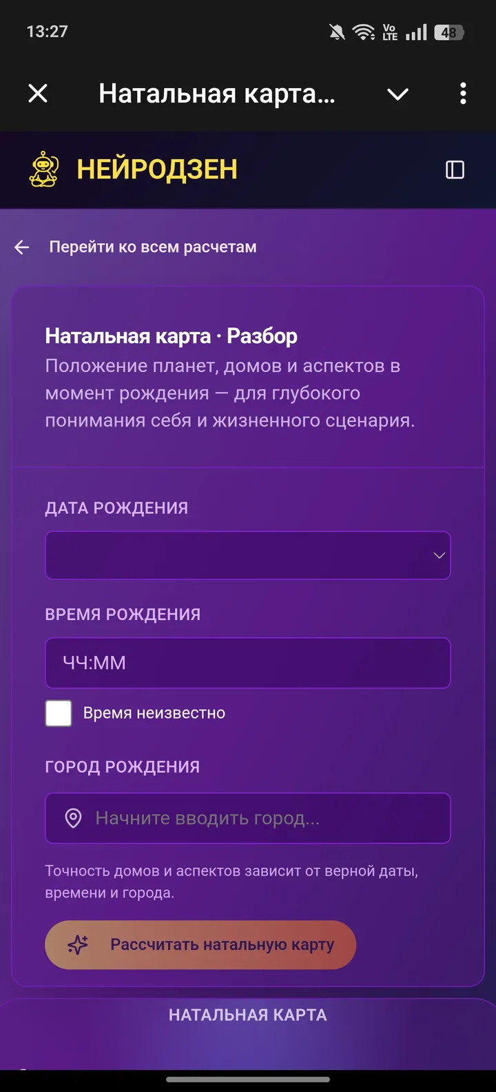Expand the date field using its chevron
Screen dimensions: 496x1092
click(439, 555)
